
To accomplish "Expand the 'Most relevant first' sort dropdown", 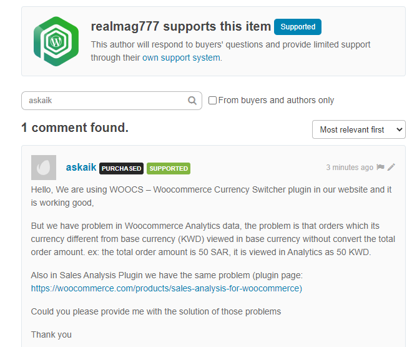I will (x=358, y=129).
